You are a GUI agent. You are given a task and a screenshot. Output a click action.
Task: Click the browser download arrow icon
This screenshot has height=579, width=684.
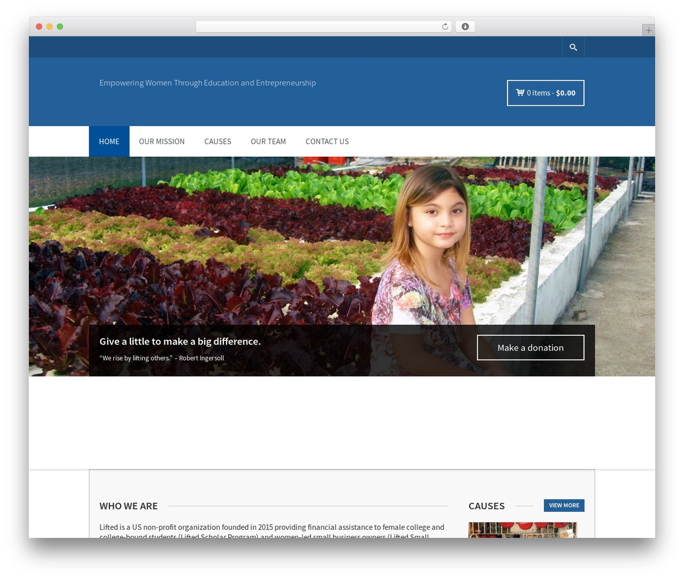tap(465, 27)
